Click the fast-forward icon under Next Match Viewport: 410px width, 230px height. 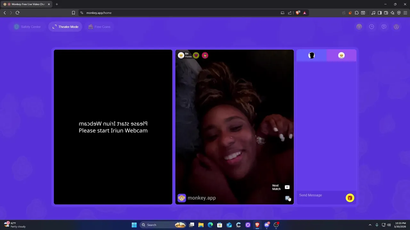[x=287, y=198]
